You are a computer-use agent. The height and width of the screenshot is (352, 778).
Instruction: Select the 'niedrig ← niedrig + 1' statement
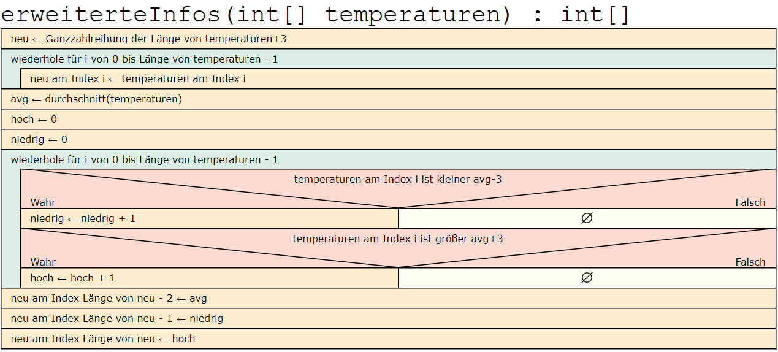(x=83, y=219)
